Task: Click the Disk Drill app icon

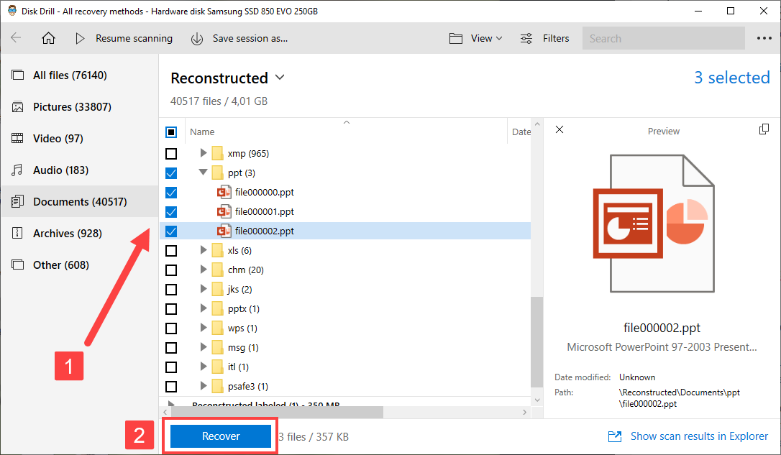Action: click(x=12, y=11)
